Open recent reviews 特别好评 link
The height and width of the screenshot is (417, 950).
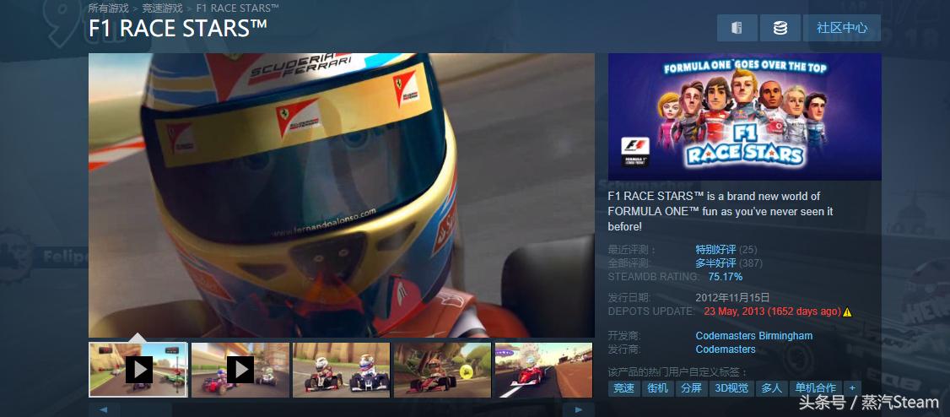[715, 250]
